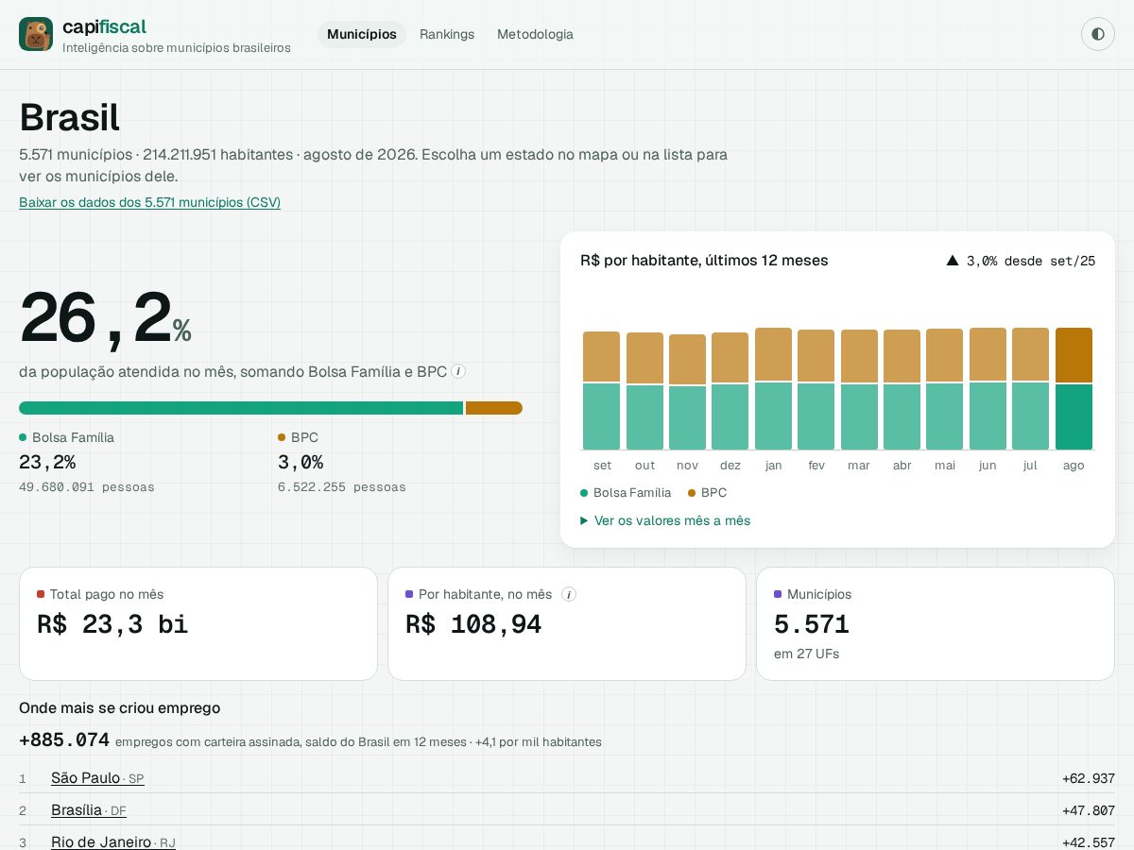Click the em 27 UFs text
1134x850 pixels.
[x=806, y=654]
